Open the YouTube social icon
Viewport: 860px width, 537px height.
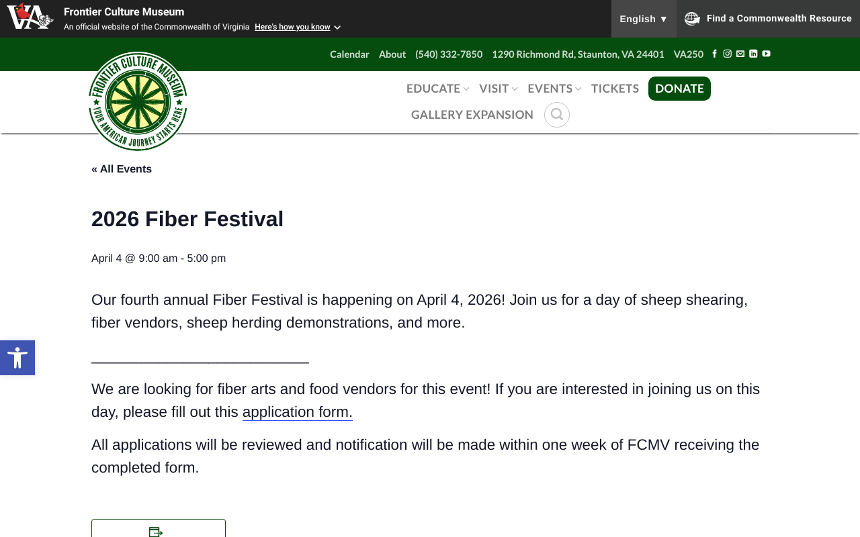(x=766, y=54)
